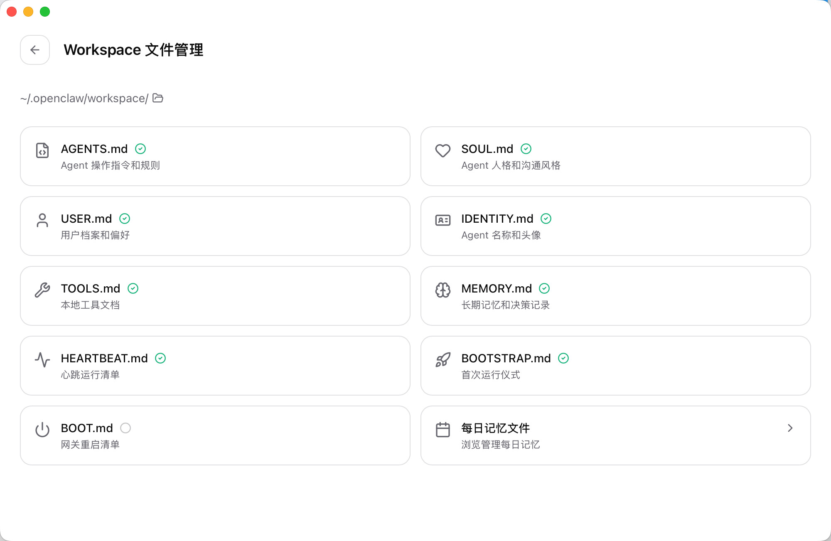The width and height of the screenshot is (831, 541).
Task: Click the green checkmark beside MEMORY.md
Action: tap(544, 288)
